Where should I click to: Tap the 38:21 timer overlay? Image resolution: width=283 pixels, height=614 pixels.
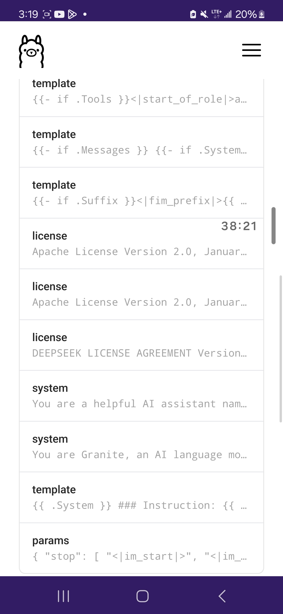(x=239, y=226)
